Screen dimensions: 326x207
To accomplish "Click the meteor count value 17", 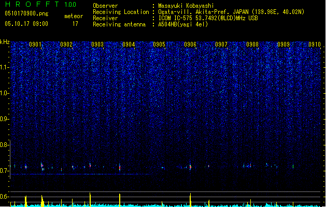I will coord(75,24).
